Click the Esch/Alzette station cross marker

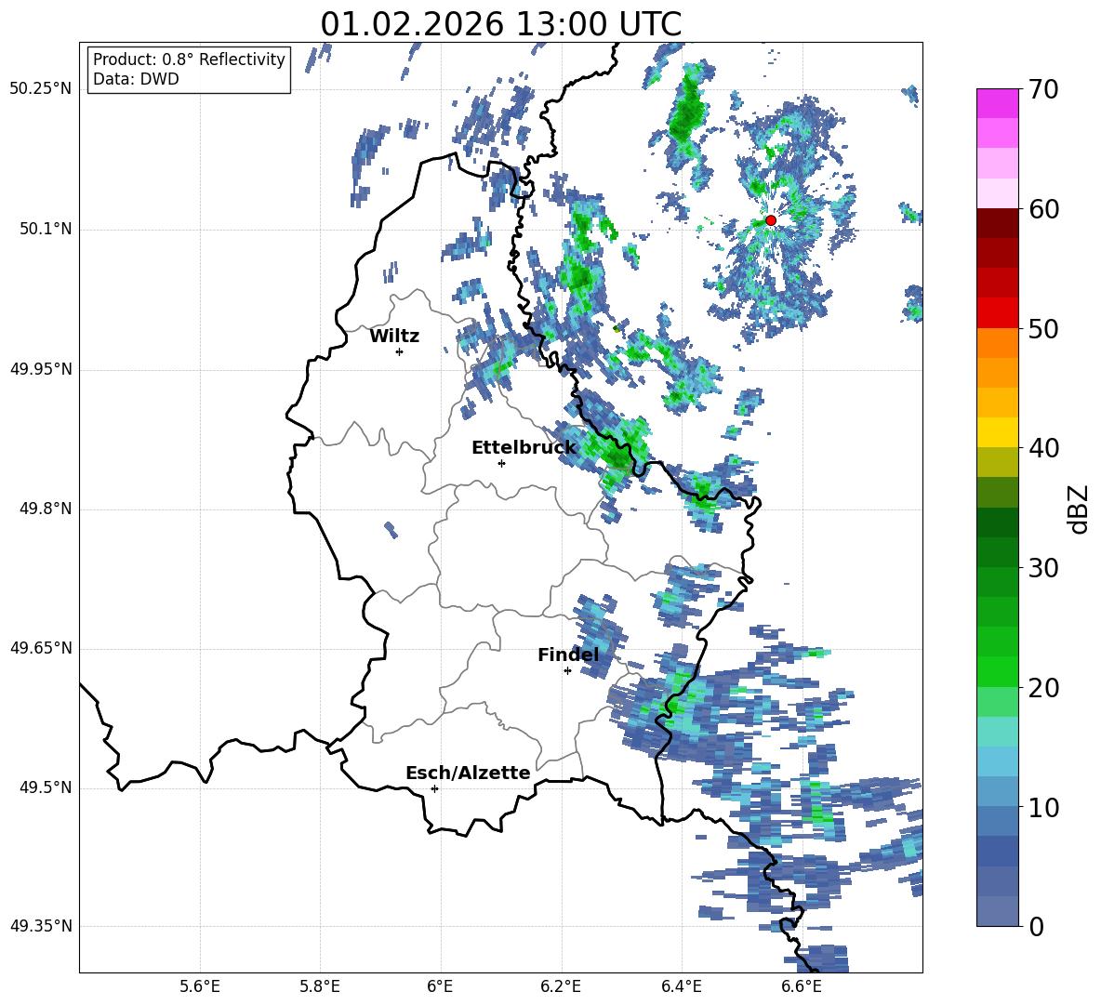click(x=434, y=788)
